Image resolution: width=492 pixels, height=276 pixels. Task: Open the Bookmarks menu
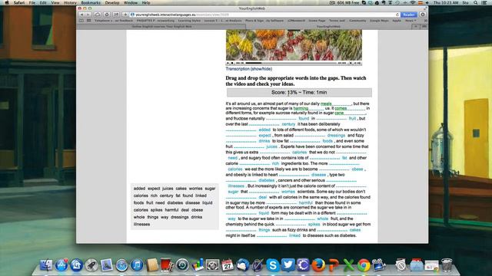point(91,2)
